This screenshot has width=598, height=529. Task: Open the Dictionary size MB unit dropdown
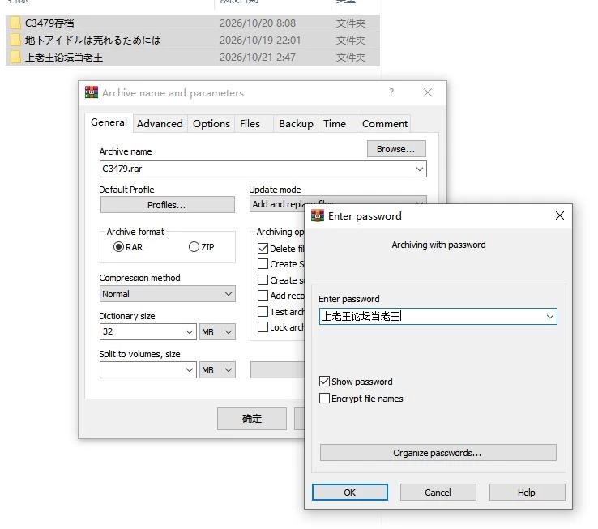click(x=217, y=332)
